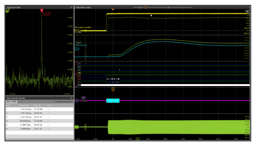Click the zoom icon in waveform corner
This screenshot has height=144, width=254.
(x=247, y=11)
